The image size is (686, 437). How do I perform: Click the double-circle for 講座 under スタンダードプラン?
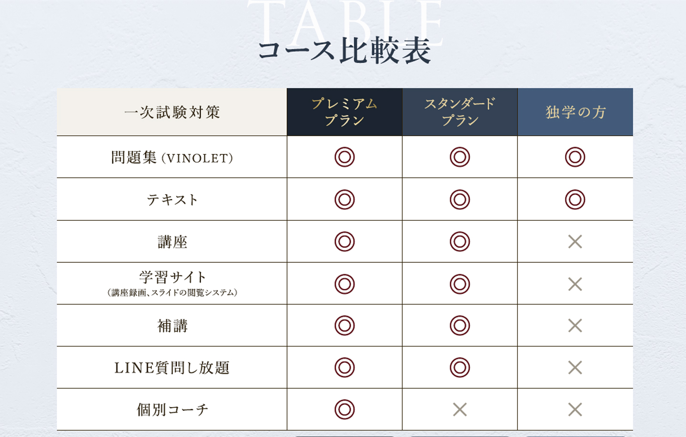coord(460,242)
